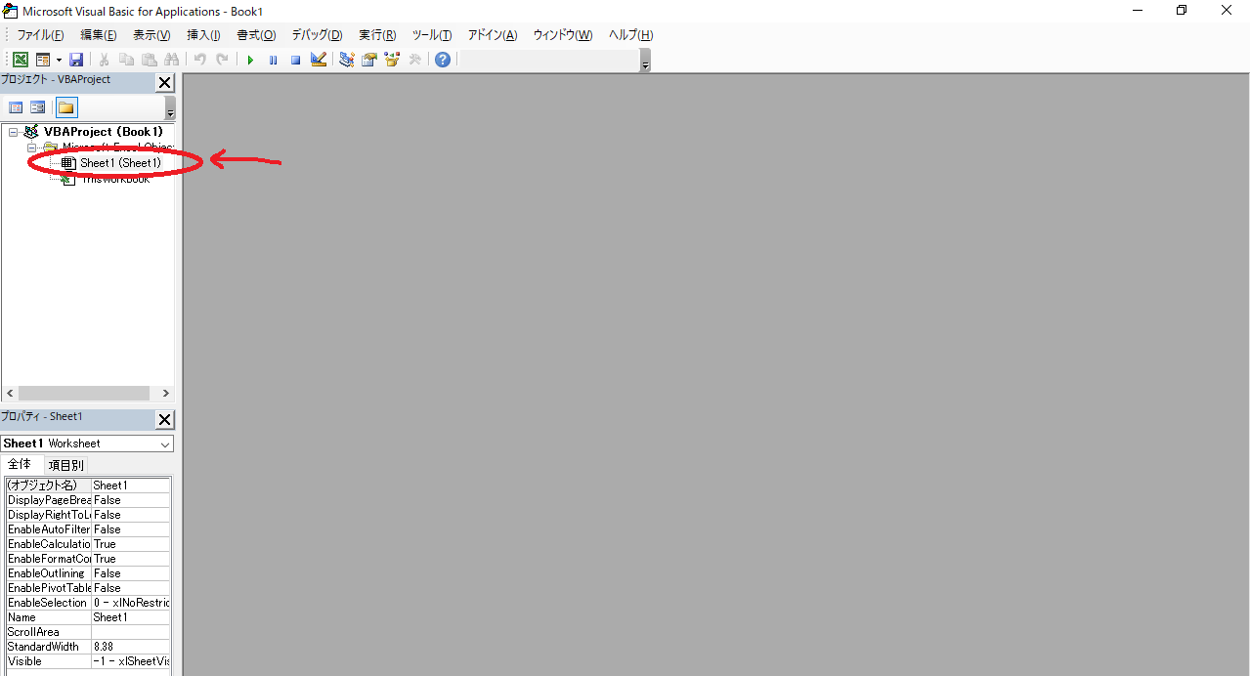Switch to the 全体 properties tab
The width and height of the screenshot is (1250, 676).
click(x=20, y=465)
